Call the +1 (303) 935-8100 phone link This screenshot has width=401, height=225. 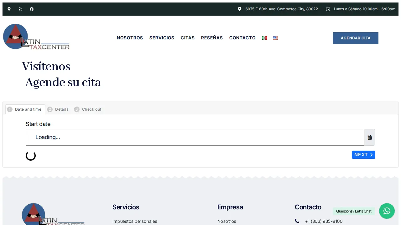(324, 221)
